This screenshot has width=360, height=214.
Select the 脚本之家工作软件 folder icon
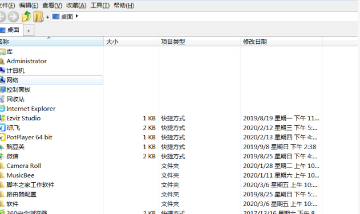tap(2, 184)
